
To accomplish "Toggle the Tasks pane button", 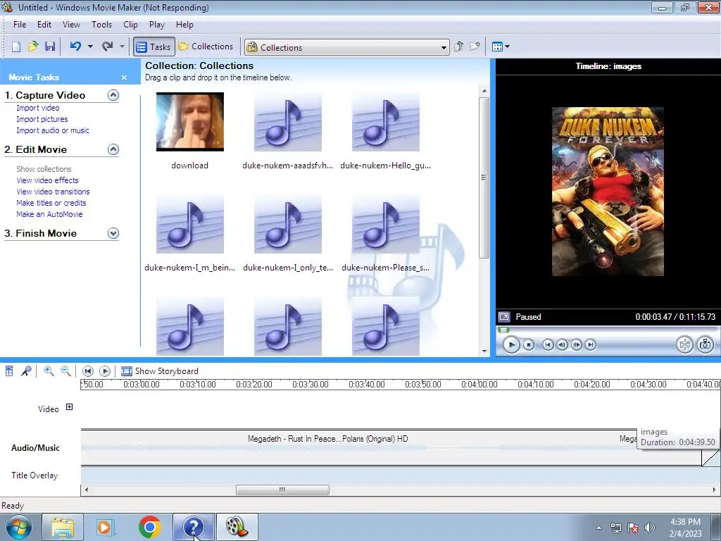I will 154,46.
